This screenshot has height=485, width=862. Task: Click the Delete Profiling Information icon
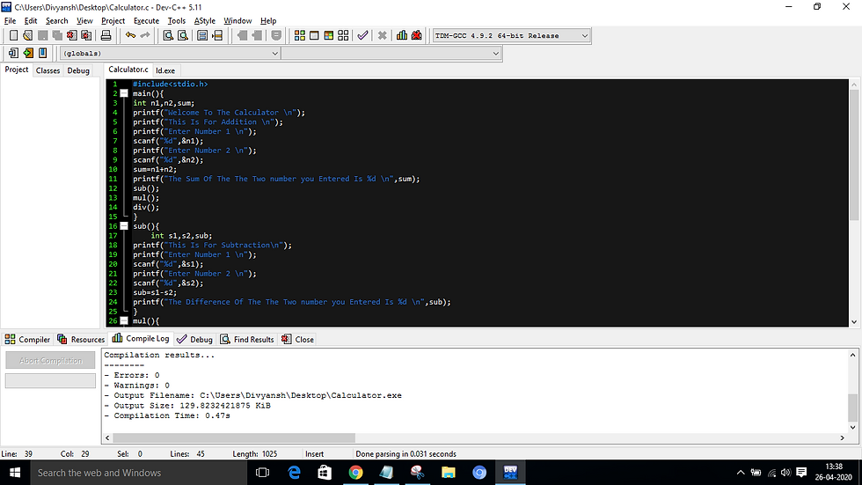(x=417, y=35)
